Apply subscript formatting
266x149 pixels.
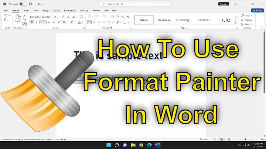coord(54,22)
